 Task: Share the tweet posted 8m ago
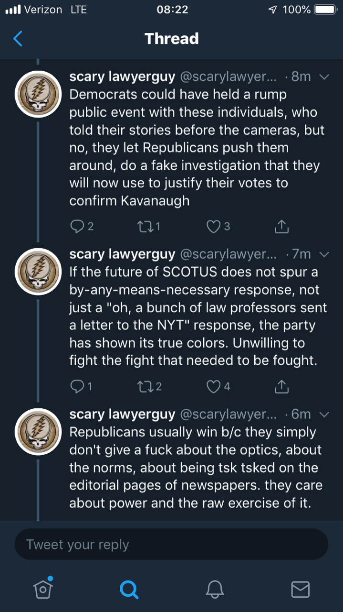(282, 226)
